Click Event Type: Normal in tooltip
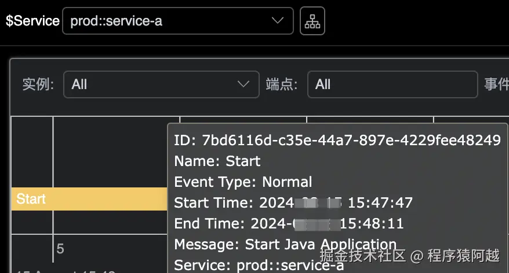Screen dimensions: 509x273 point(243,182)
